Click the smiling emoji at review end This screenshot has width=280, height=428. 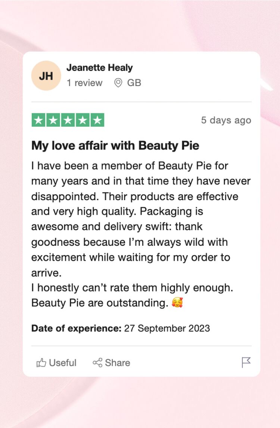pyautogui.click(x=178, y=302)
